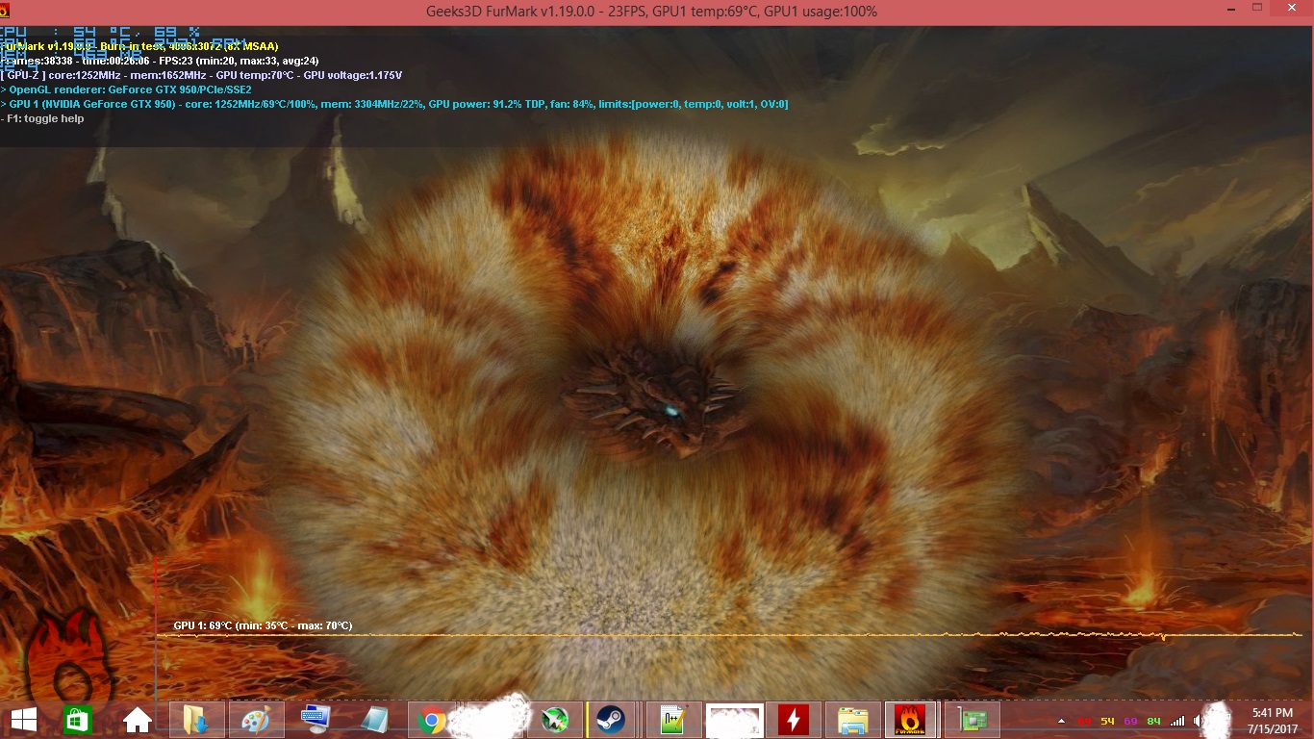Click the FurMark v1.19.0.0 burn-in test line
The height and width of the screenshot is (739, 1314).
[x=140, y=46]
